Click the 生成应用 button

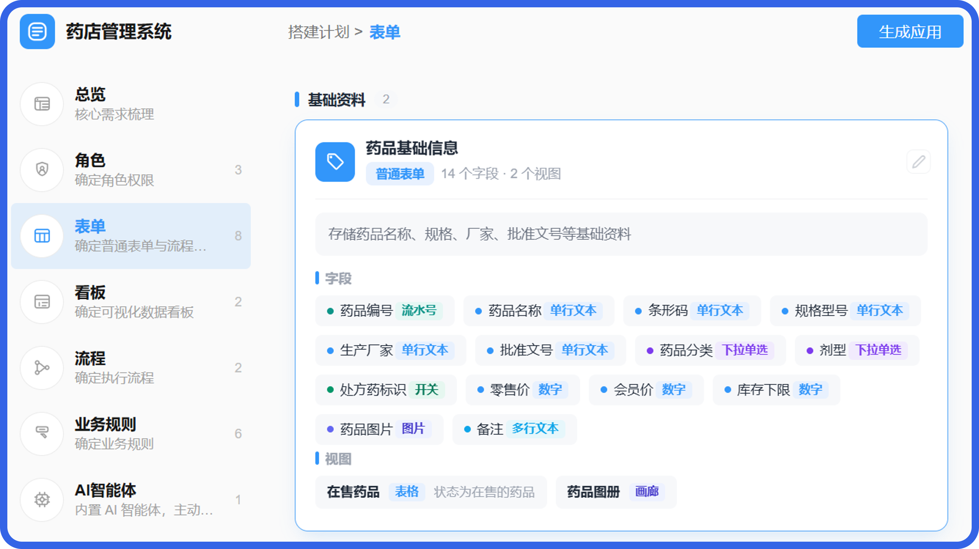click(910, 32)
